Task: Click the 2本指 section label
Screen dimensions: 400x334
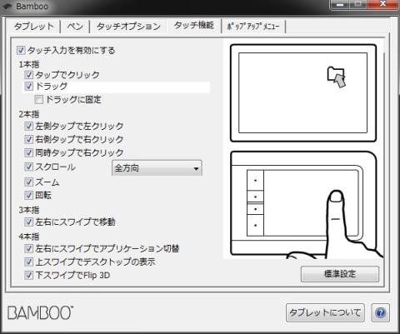Action: click(x=29, y=114)
